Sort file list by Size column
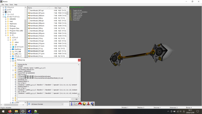The image size is (202, 114). pyautogui.click(x=54, y=8)
